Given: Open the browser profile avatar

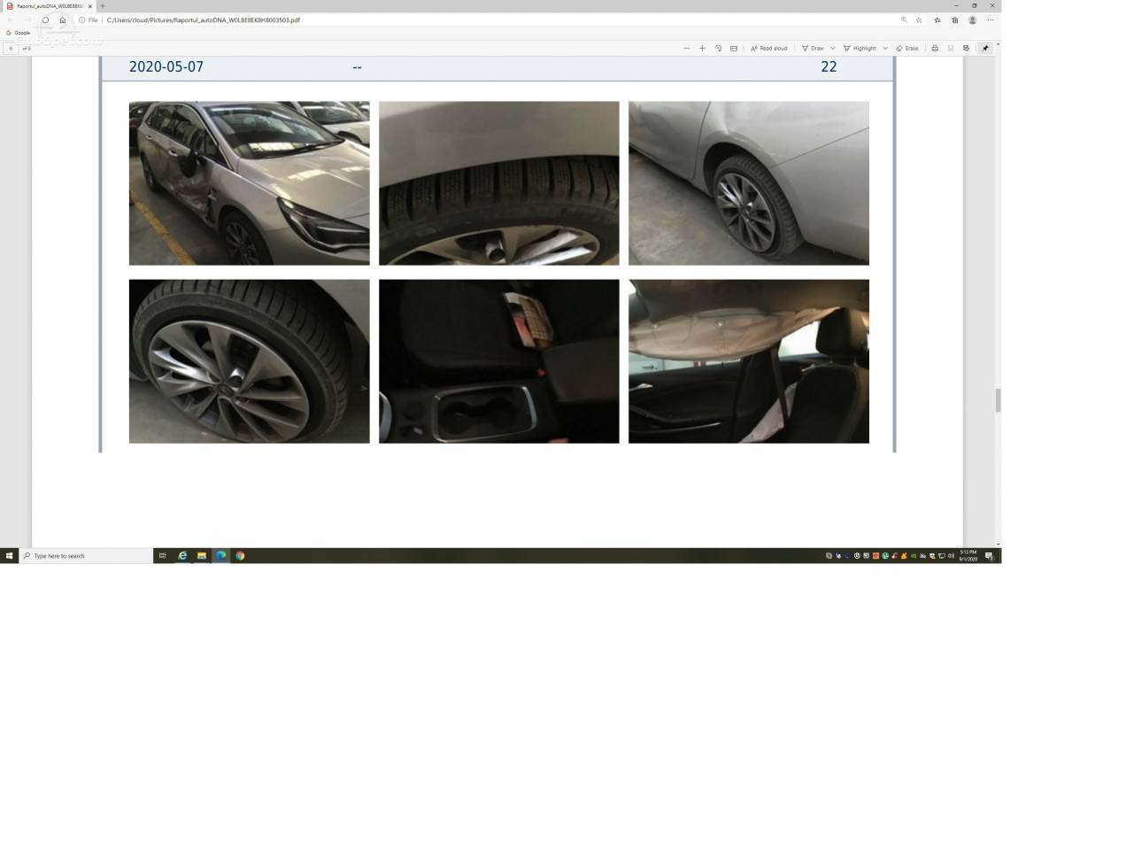Looking at the screenshot, I should pyautogui.click(x=972, y=19).
